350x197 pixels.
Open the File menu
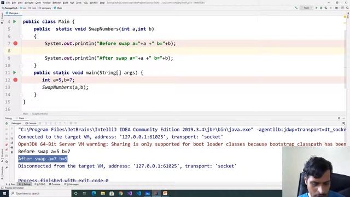[8, 3]
